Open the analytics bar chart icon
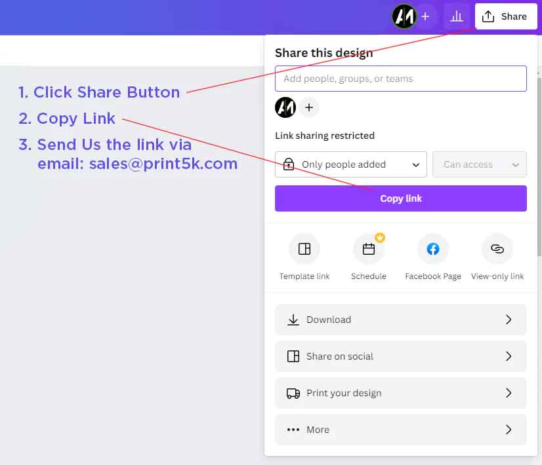 (x=456, y=16)
